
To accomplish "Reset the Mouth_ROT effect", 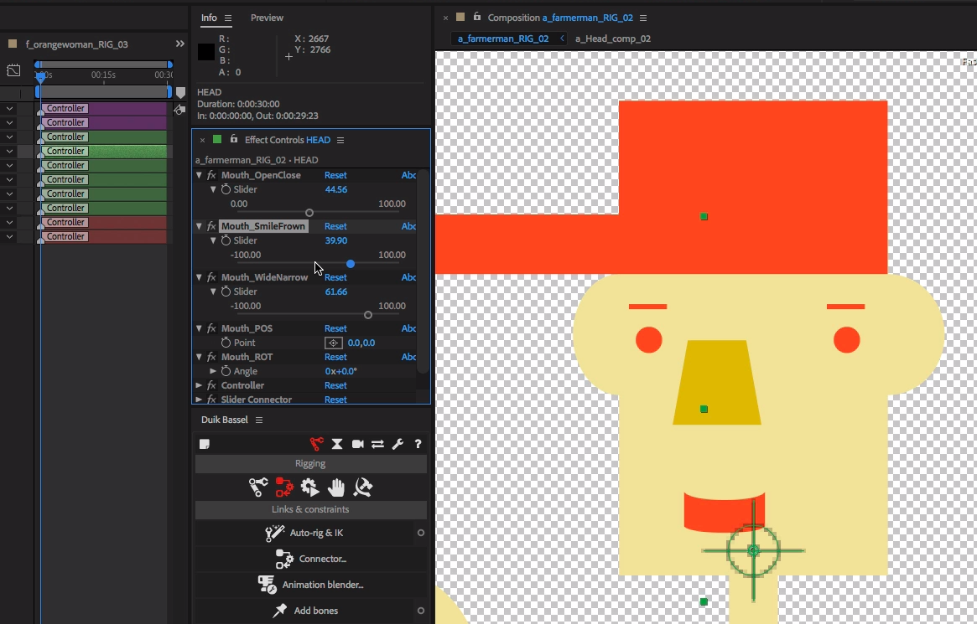I will point(335,357).
